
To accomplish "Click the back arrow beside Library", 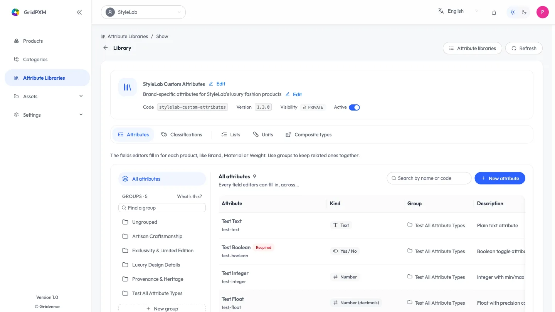I will tap(105, 48).
